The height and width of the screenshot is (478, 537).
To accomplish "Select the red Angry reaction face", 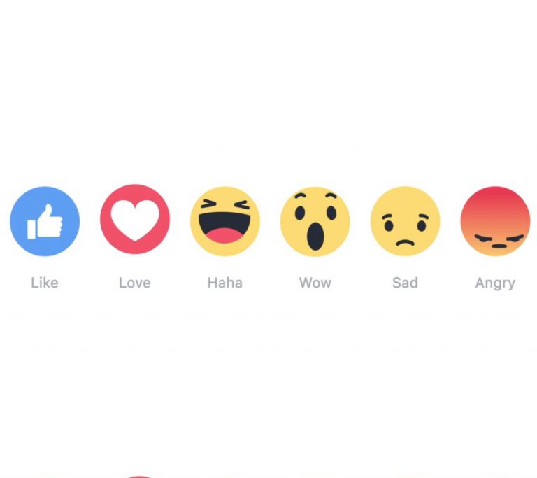I will pyautogui.click(x=495, y=221).
